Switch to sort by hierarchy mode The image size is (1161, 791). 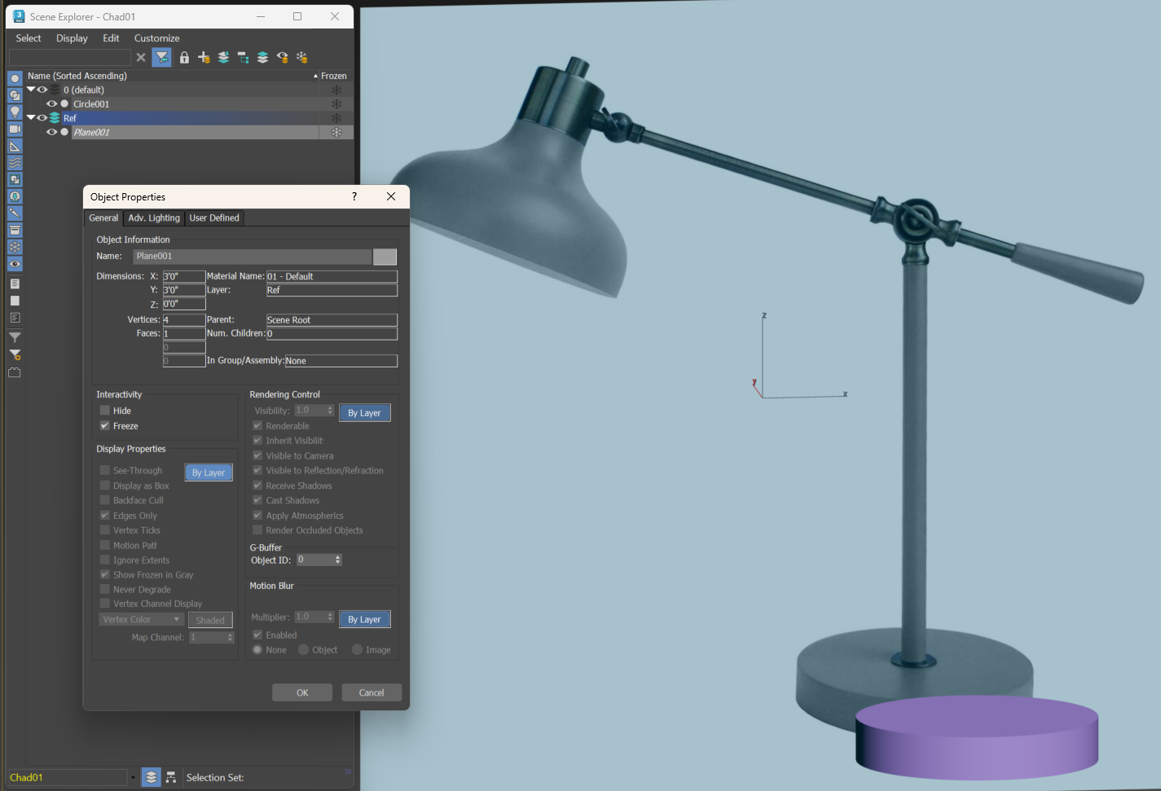[171, 777]
